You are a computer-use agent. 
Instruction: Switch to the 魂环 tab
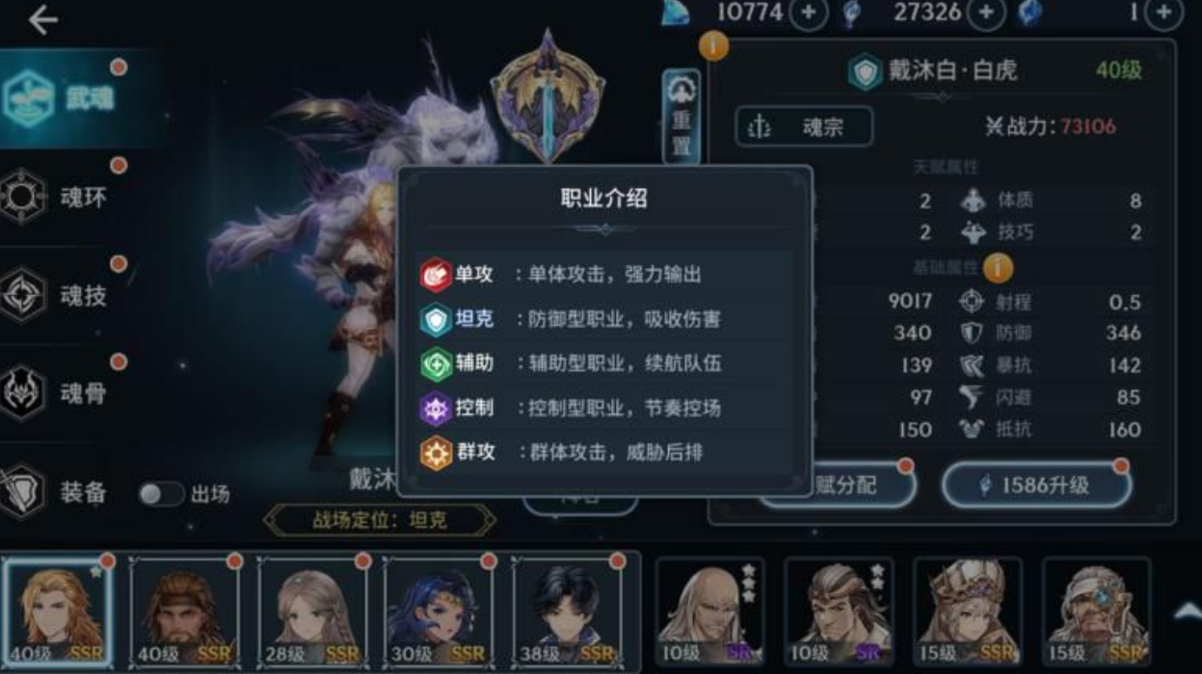coord(64,199)
